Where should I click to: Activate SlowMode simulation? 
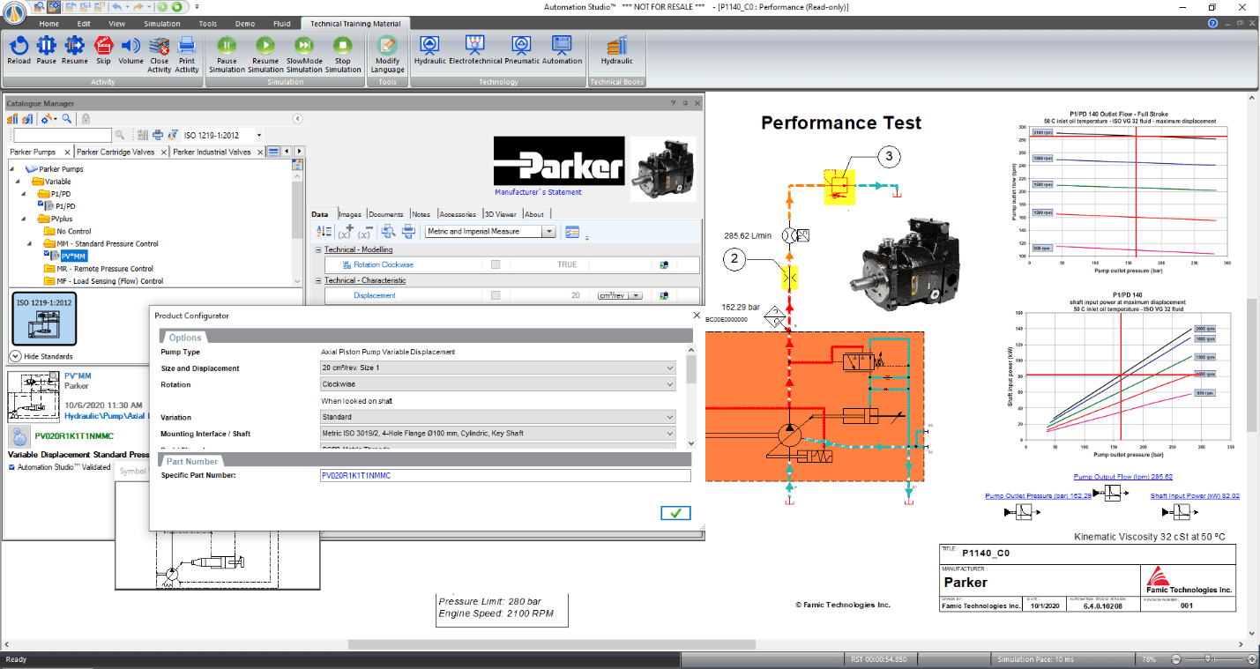pyautogui.click(x=303, y=48)
